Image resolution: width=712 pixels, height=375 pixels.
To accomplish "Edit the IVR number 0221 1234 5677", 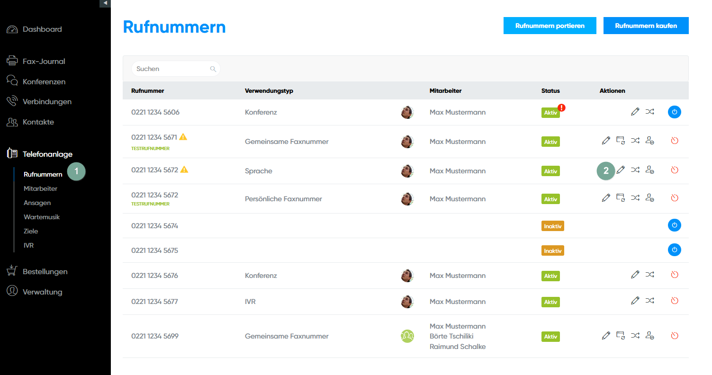I will pos(635,301).
